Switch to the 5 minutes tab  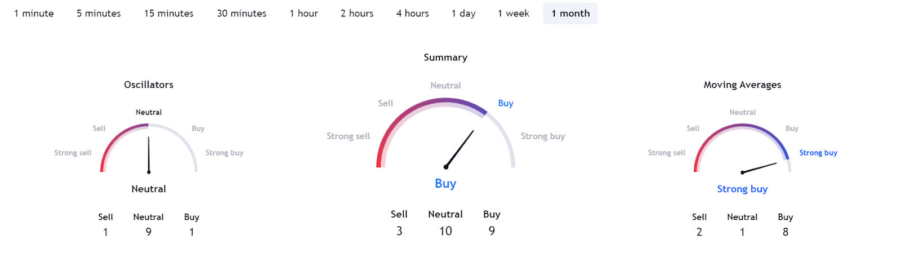click(x=99, y=14)
